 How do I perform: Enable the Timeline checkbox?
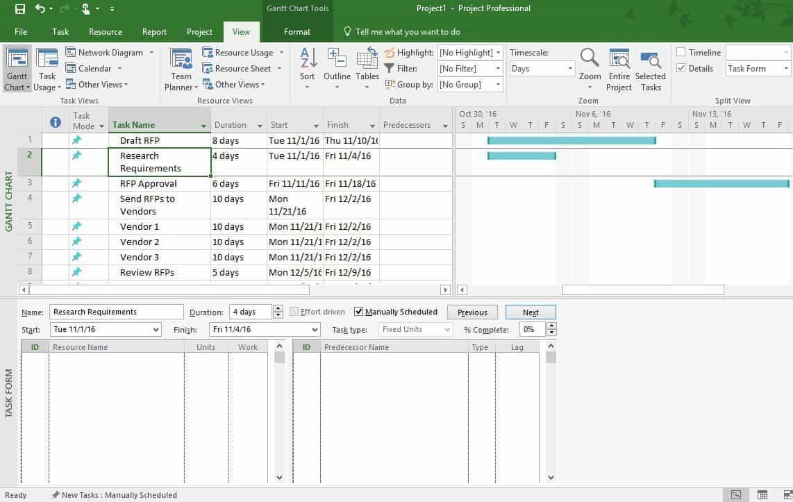pyautogui.click(x=680, y=51)
